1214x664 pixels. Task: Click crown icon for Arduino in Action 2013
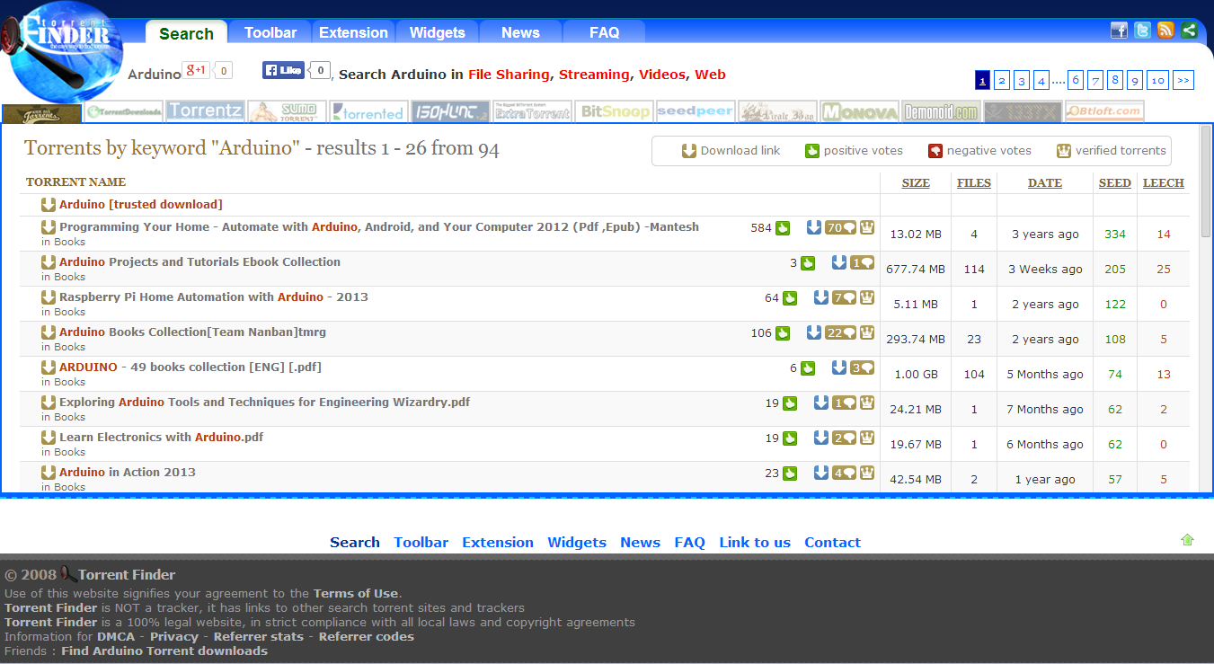click(x=867, y=473)
